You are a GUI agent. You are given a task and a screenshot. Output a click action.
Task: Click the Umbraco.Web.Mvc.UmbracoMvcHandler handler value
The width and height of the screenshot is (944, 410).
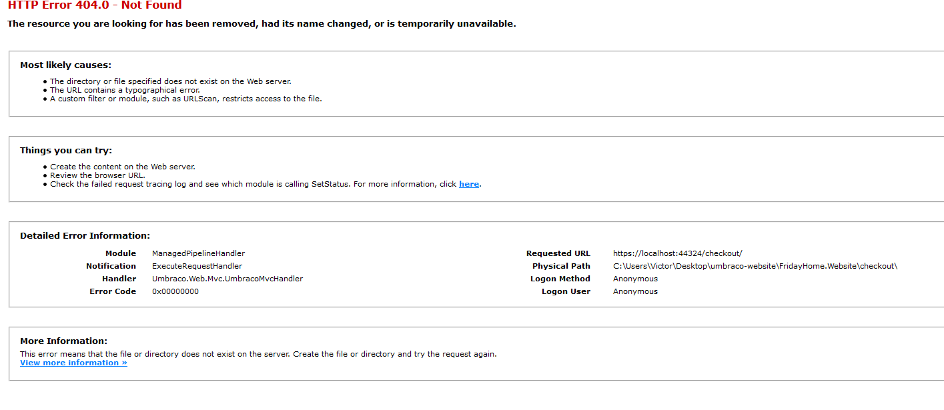(227, 279)
